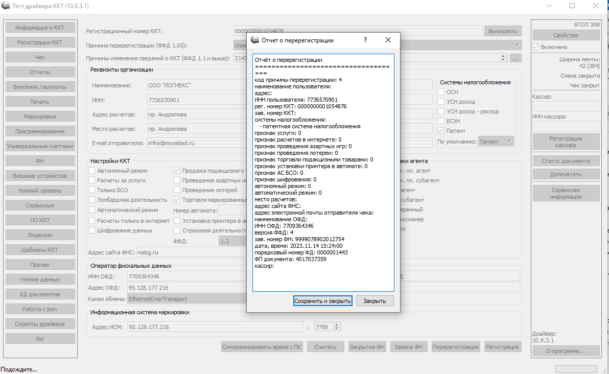
Task: Increase the ISM port value spinner
Action: click(x=337, y=324)
